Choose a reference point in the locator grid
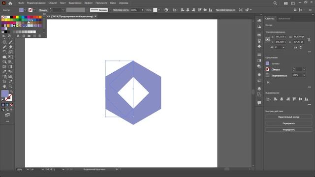Screen dimensions: 315x177 [268, 39]
